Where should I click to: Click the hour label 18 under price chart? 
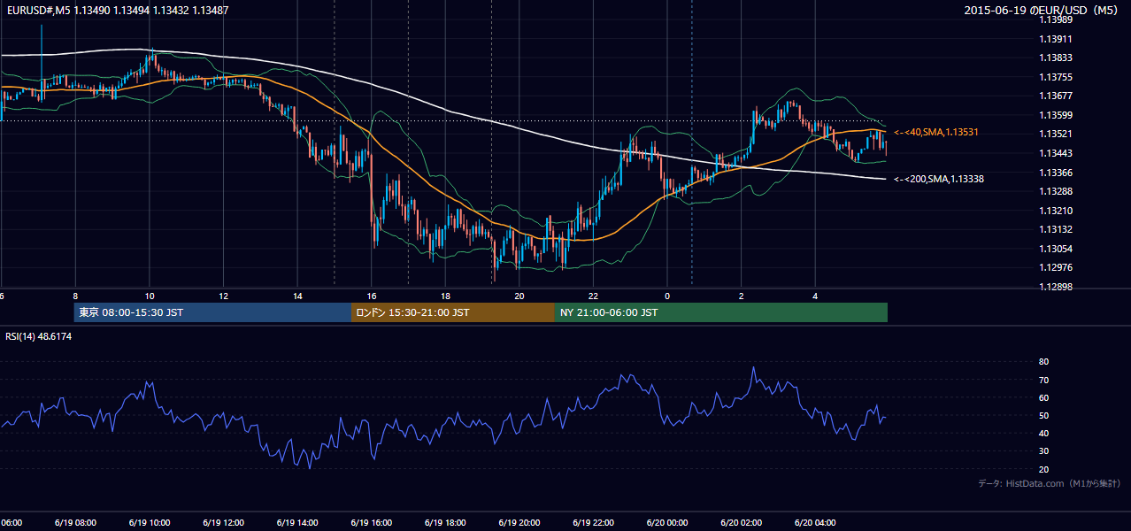pyautogui.click(x=445, y=296)
